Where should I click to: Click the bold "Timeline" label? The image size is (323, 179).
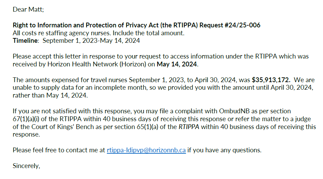[x=25, y=41]
